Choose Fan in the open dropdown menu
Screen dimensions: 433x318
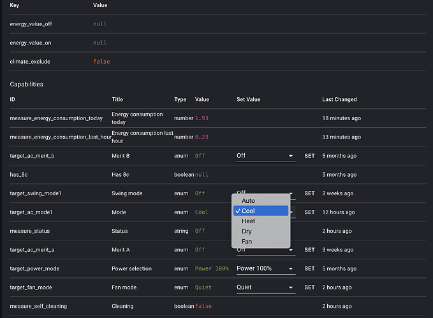tap(247, 242)
